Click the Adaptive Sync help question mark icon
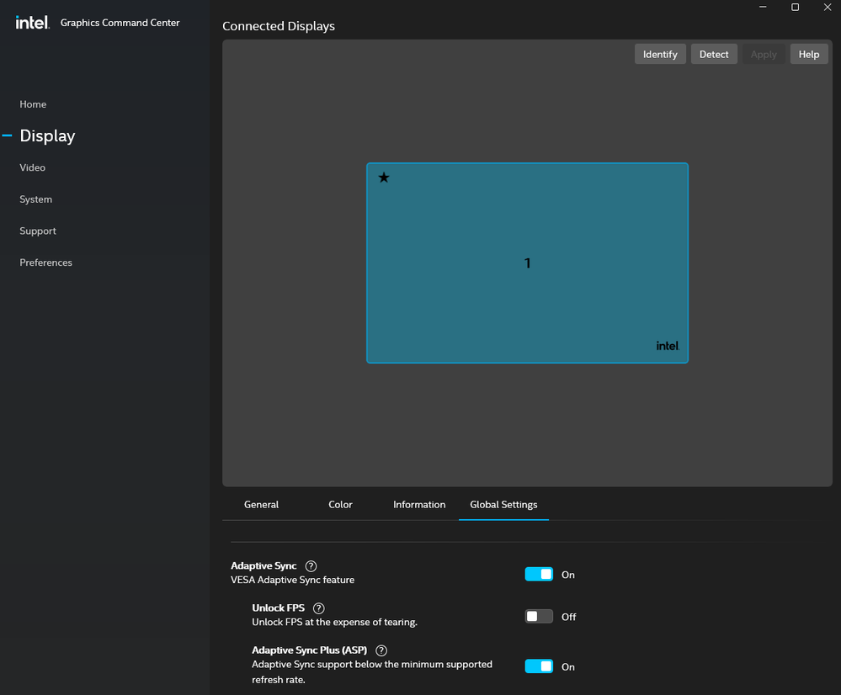 click(x=311, y=566)
